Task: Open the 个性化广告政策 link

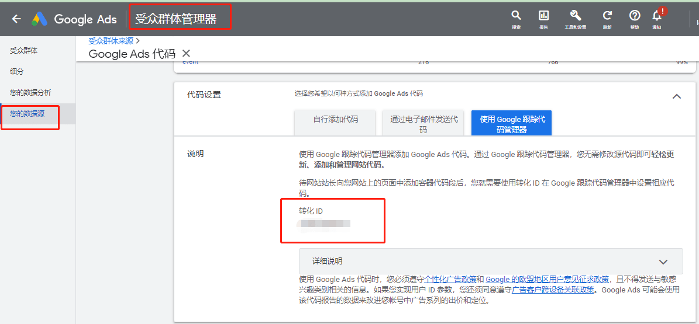Action: coord(450,280)
